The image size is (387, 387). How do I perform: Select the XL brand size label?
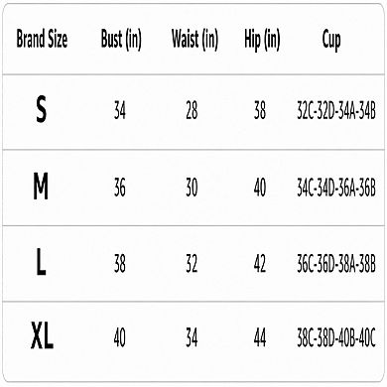click(x=42, y=336)
